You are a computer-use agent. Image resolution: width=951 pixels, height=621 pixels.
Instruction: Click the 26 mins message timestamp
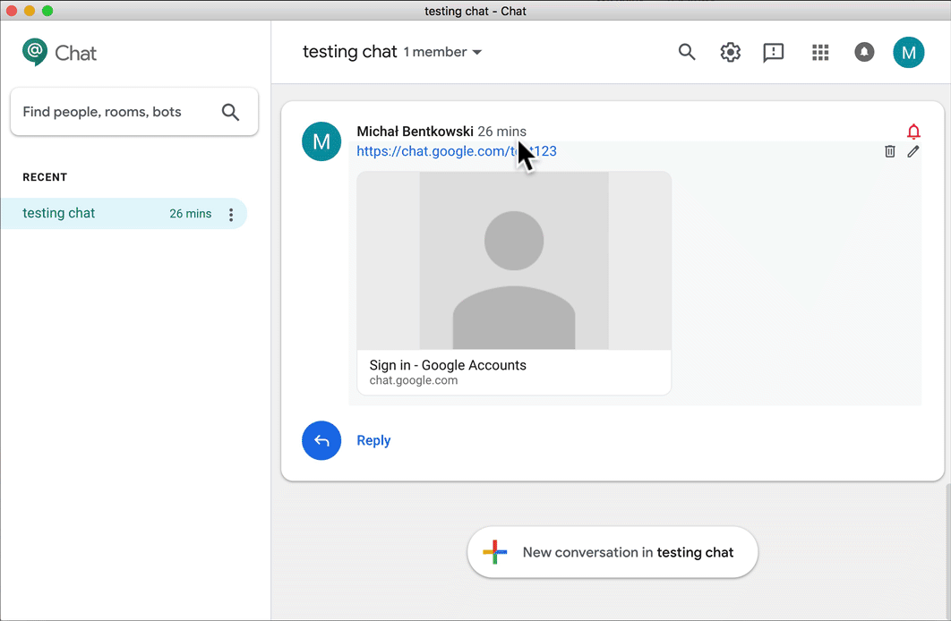[x=501, y=132]
